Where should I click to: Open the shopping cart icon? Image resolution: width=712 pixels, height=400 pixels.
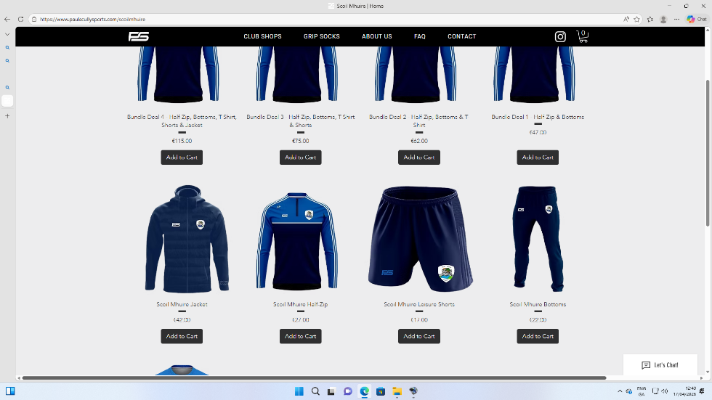(x=582, y=36)
